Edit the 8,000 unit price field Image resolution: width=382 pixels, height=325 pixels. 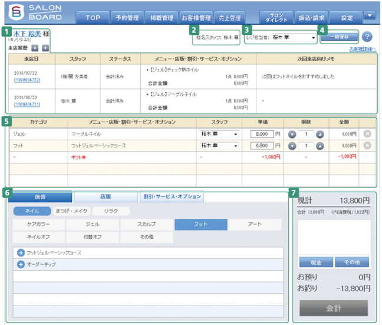[262, 134]
